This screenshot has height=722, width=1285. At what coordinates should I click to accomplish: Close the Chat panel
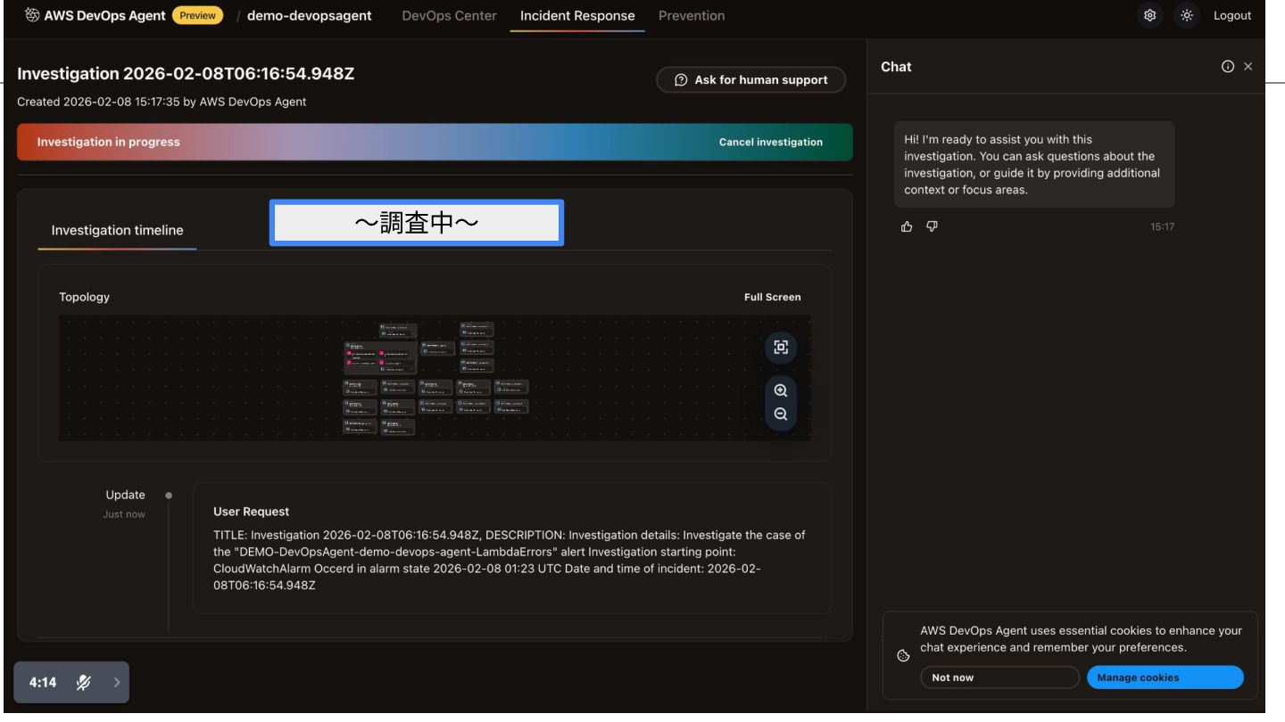[x=1248, y=66]
